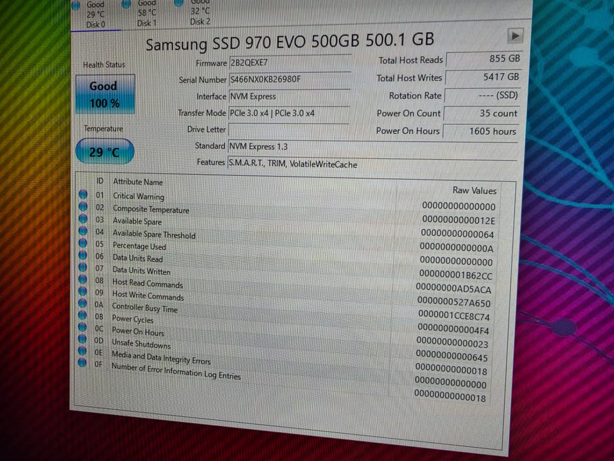Click the Power Cycles status circle icon
The image size is (614, 461).
pyautogui.click(x=83, y=315)
